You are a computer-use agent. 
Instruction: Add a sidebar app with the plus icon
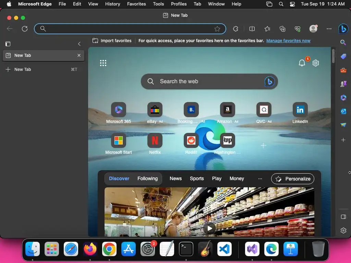(343, 140)
